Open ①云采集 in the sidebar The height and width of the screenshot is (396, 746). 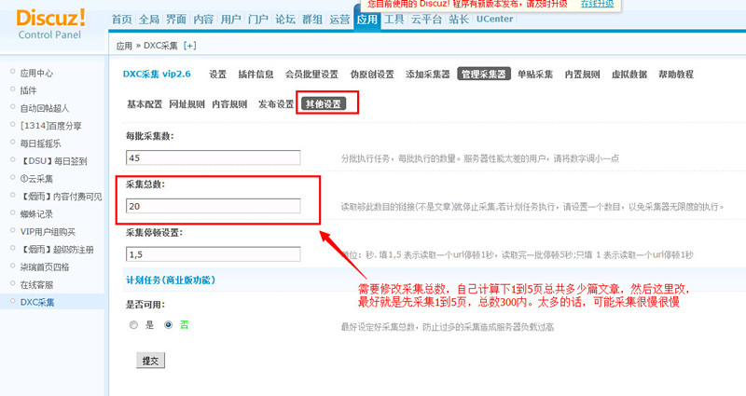(x=36, y=179)
